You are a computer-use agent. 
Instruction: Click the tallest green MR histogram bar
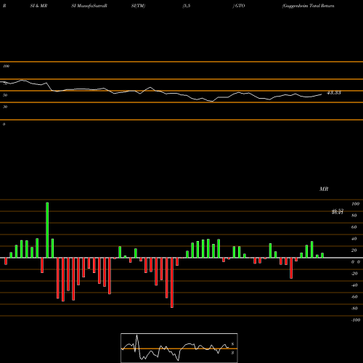47,230
